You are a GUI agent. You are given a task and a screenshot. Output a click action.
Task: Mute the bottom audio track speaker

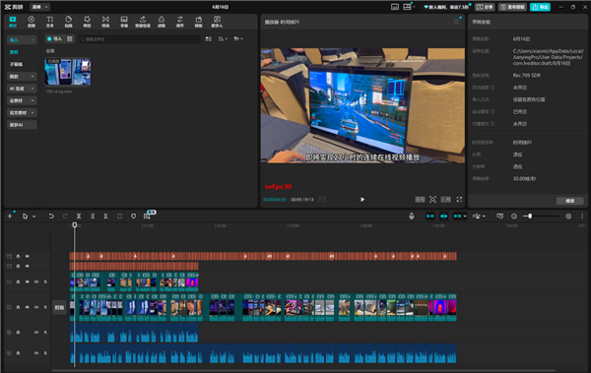(36, 353)
